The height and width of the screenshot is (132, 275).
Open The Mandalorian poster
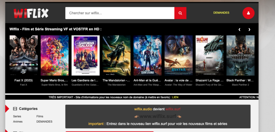[117, 55]
